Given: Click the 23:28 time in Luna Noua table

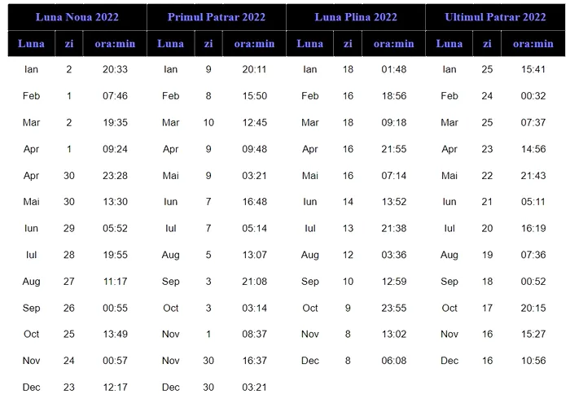Looking at the screenshot, I should tap(116, 176).
